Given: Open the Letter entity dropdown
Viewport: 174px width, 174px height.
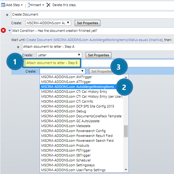Looking at the screenshot, I should tap(59, 55).
